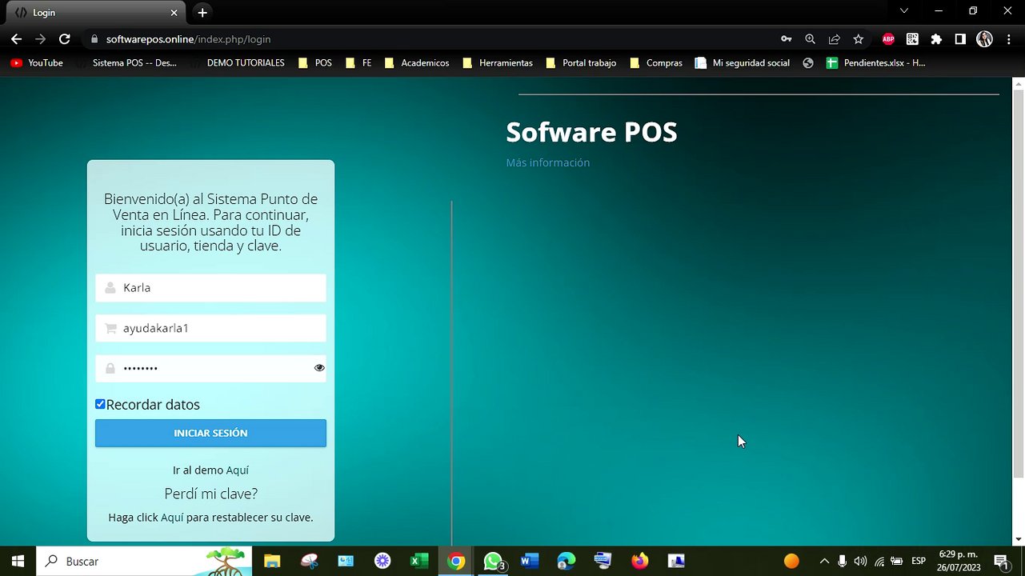Open the YouTube bookmark

(x=37, y=62)
